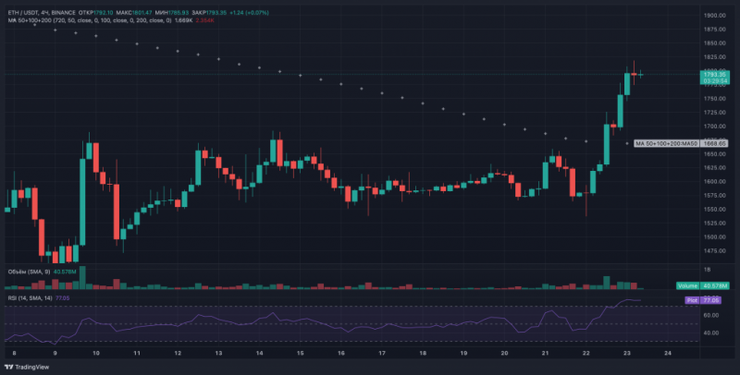Image resolution: width=740 pixels, height=375 pixels.
Task: Click the ЗАКР 1793.35 close value
Action: tap(209, 13)
